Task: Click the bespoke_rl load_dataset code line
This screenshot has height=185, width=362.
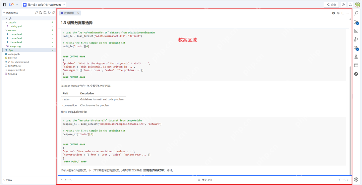Action: tap(112, 124)
